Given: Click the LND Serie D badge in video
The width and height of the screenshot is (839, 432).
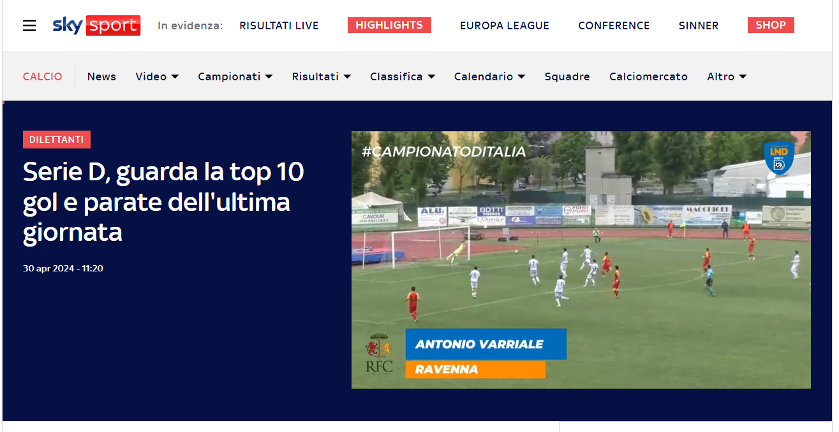Looking at the screenshot, I should point(779,158).
